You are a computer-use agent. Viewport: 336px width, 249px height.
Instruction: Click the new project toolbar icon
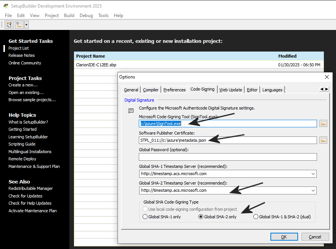click(9, 25)
